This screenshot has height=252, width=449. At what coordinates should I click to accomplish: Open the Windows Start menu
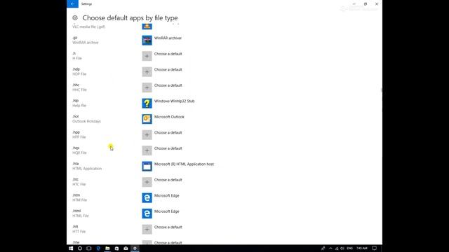tap(71, 248)
